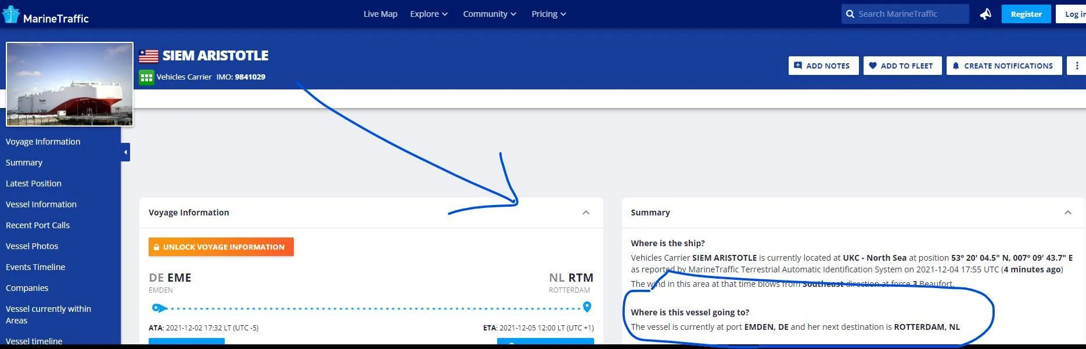The width and height of the screenshot is (1086, 349).
Task: Click the ATA timestamp text
Action: point(203,328)
